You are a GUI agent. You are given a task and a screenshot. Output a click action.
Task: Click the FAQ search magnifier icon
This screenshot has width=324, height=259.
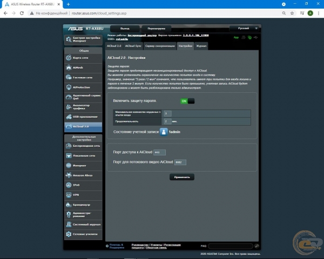(x=256, y=246)
